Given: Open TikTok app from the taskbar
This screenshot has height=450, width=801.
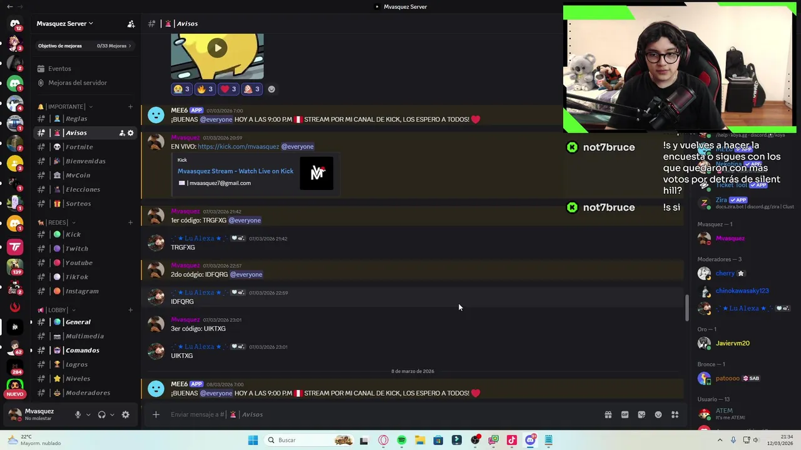Looking at the screenshot, I should tap(512, 440).
